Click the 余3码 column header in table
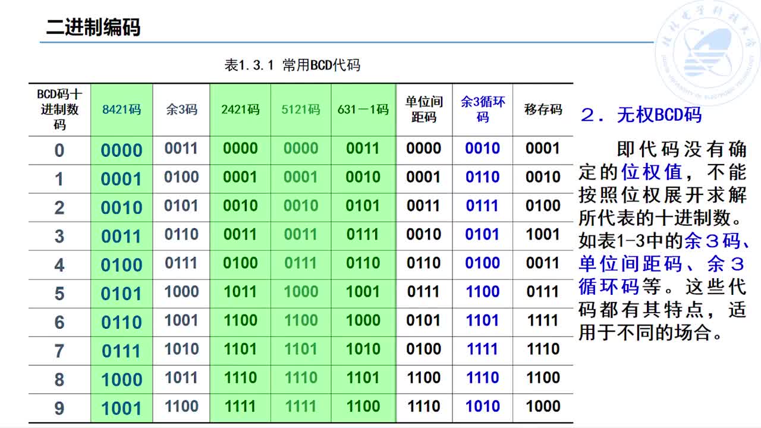Screen dimensions: 761x428 click(181, 109)
